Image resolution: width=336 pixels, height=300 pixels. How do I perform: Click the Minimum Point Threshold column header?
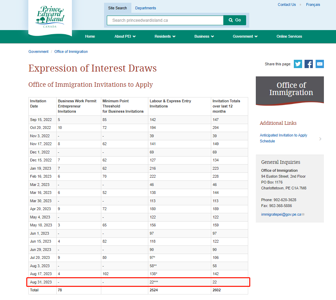click(124, 106)
